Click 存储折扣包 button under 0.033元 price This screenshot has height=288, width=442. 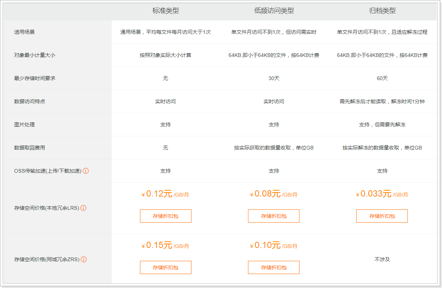[382, 216]
